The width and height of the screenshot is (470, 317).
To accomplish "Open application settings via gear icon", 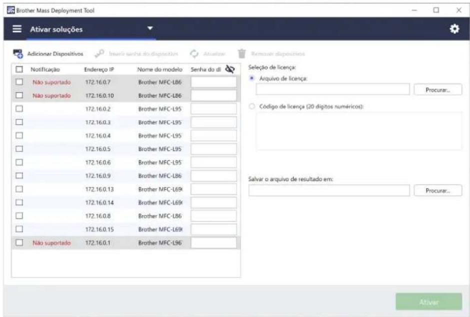I will 454,29.
